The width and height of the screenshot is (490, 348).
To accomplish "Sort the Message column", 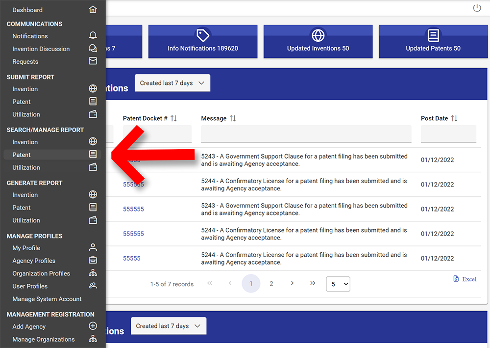I will tap(233, 118).
